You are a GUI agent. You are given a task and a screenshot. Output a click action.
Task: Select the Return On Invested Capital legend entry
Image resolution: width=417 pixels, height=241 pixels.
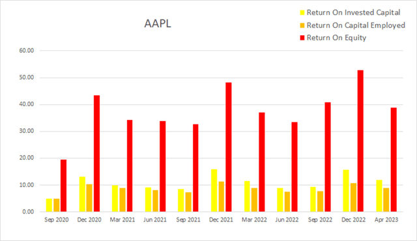[350, 12]
